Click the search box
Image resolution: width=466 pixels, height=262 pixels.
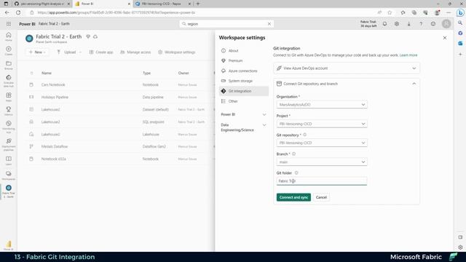(226, 24)
